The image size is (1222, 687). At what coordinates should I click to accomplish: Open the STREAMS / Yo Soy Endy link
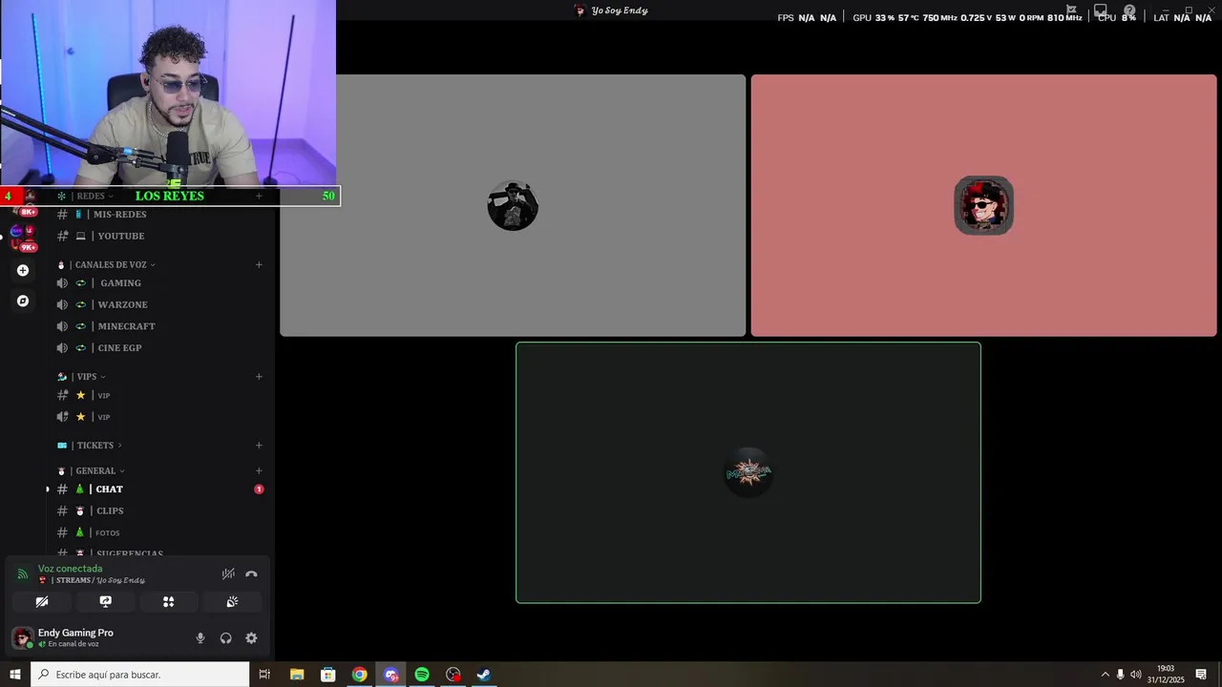pyautogui.click(x=92, y=580)
